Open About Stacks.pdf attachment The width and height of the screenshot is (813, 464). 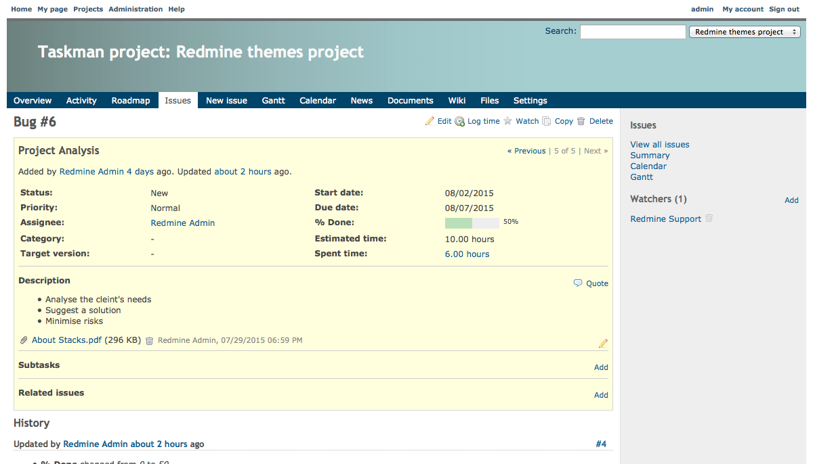point(66,340)
